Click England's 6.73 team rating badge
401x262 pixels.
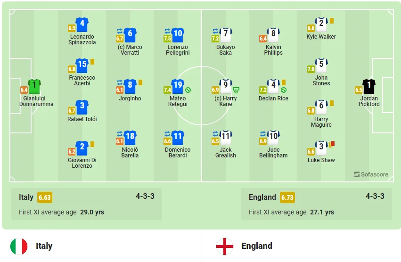tap(286, 197)
